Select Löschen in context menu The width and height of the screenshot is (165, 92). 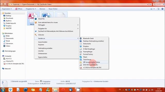pyautogui.click(x=41, y=51)
